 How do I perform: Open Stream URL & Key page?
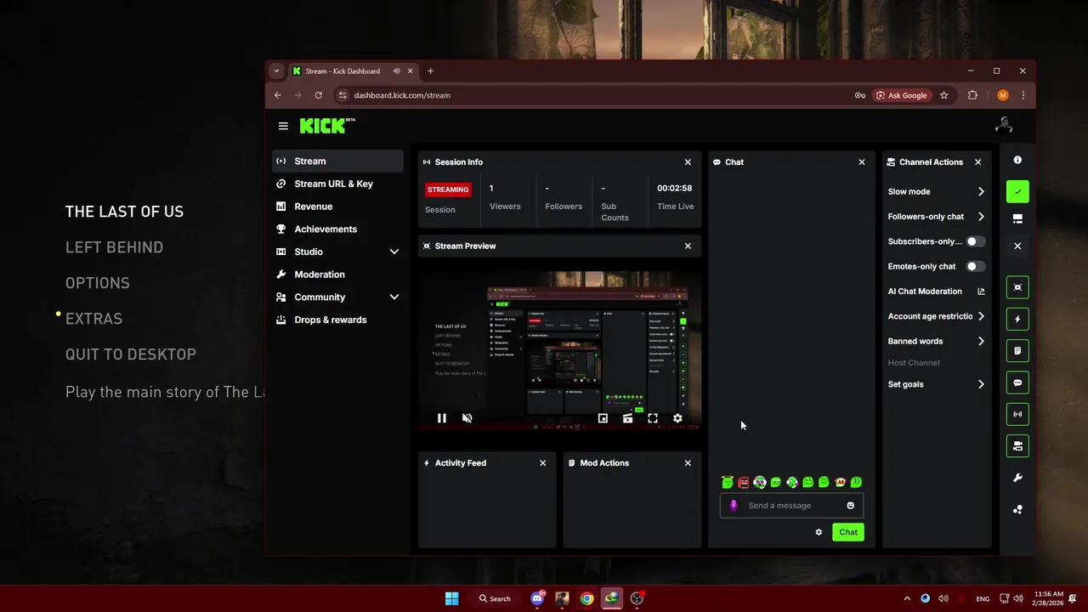[337, 184]
